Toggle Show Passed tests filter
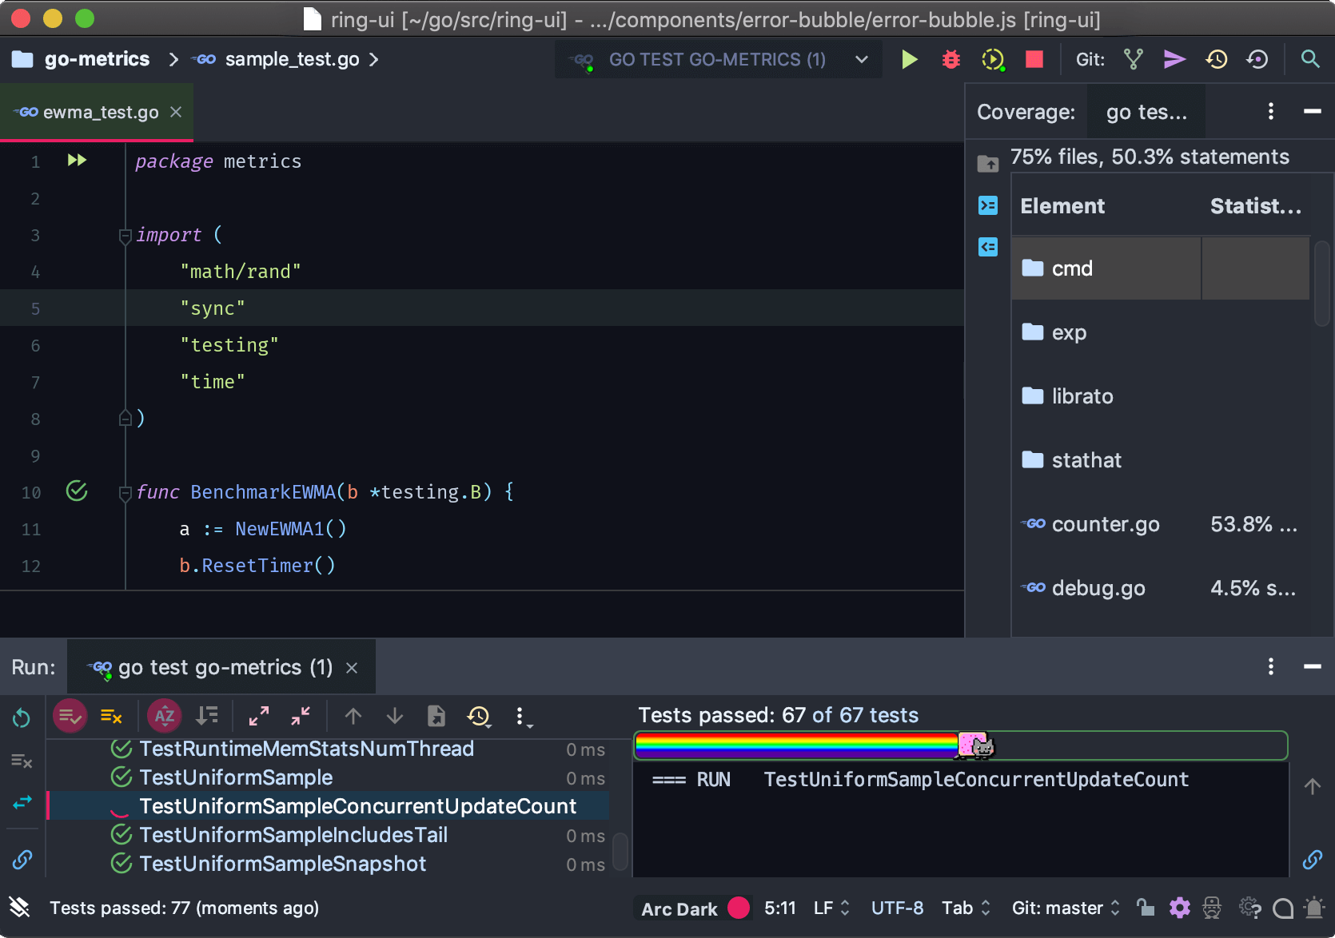This screenshot has height=938, width=1335. point(70,716)
